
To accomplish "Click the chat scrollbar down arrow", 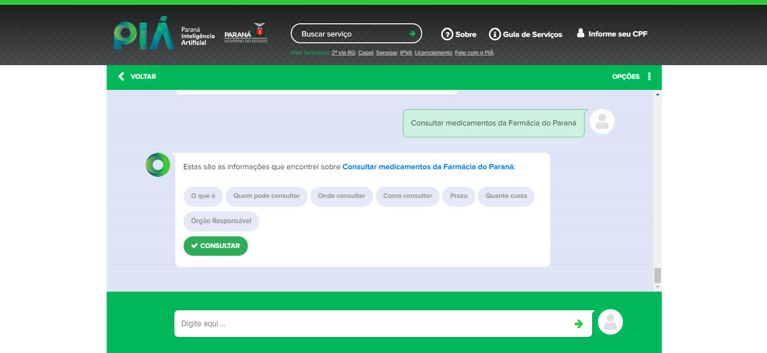I will point(657,287).
